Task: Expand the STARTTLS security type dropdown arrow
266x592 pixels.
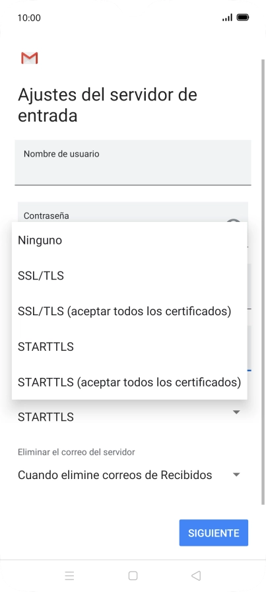Action: 236,412
